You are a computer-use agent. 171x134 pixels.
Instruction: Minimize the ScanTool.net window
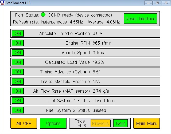click(148, 3)
